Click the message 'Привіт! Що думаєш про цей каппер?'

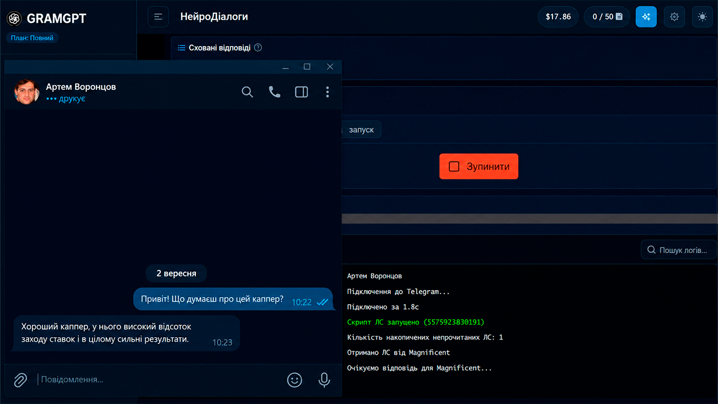pos(233,299)
